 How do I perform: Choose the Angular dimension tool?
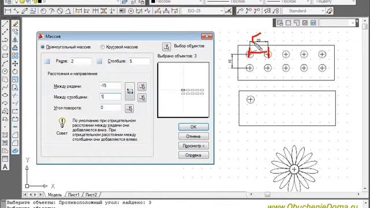[x=68, y=11]
